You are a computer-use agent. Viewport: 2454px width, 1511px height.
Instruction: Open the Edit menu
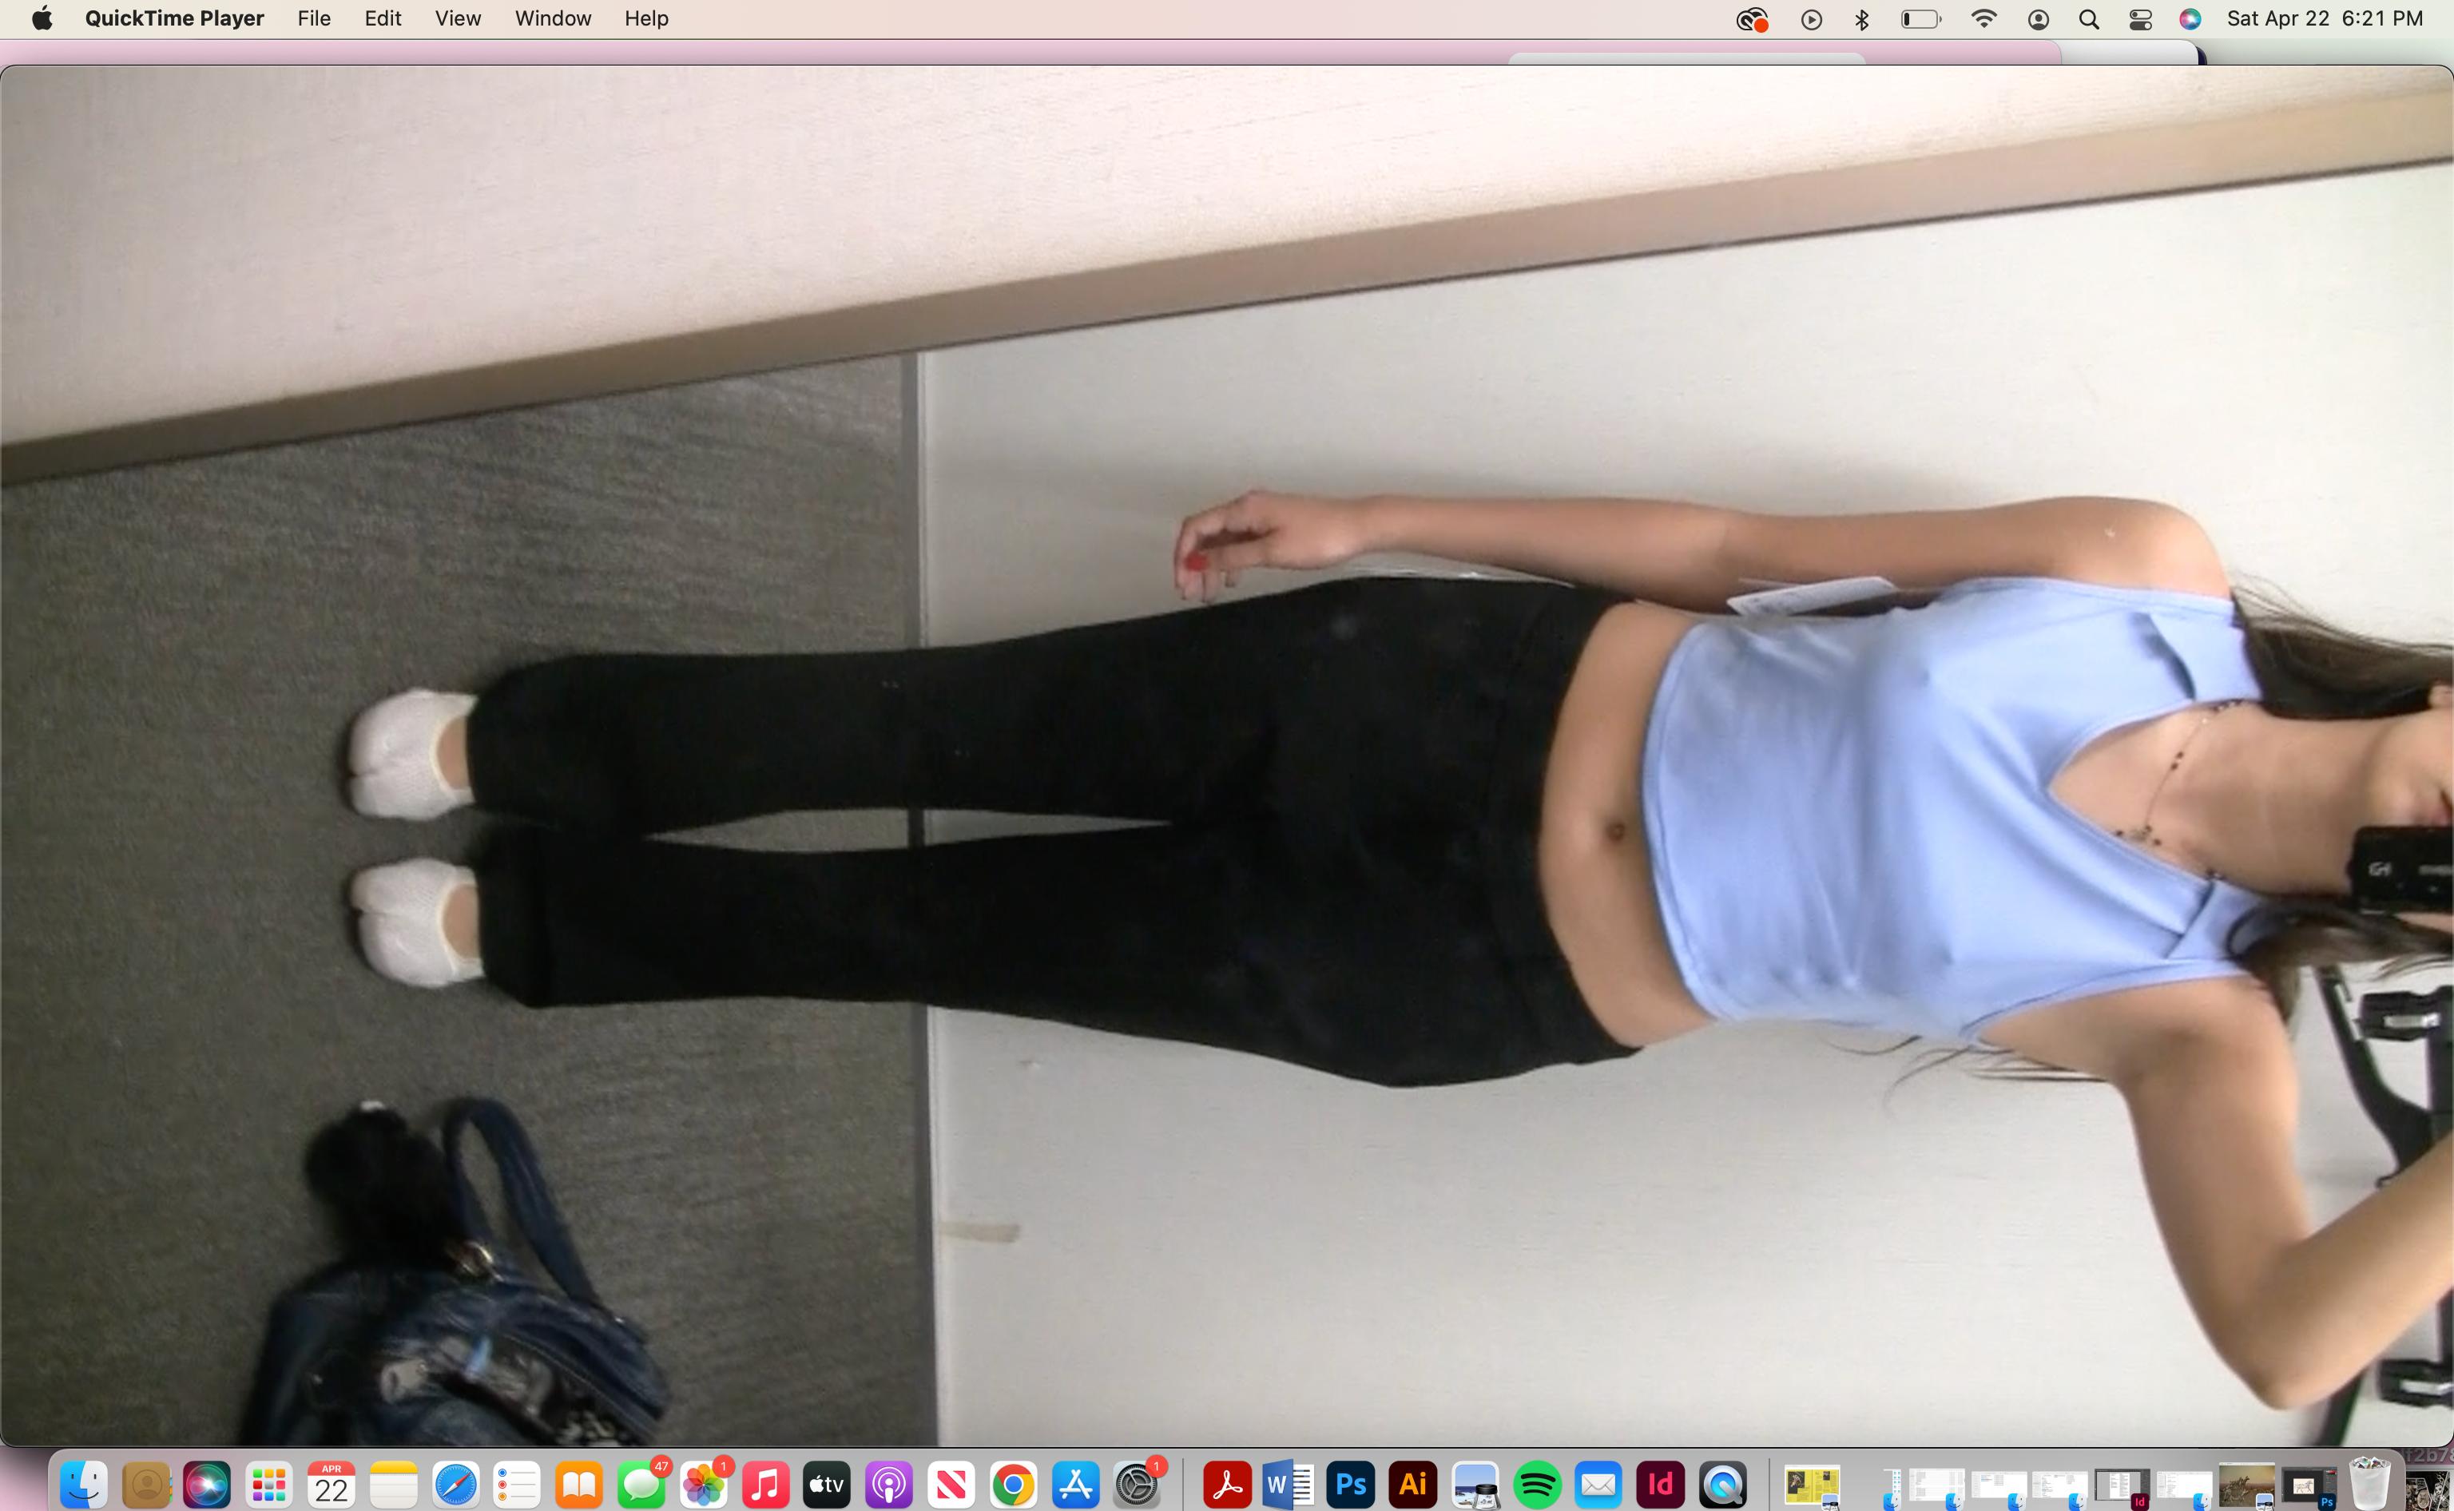(x=383, y=19)
